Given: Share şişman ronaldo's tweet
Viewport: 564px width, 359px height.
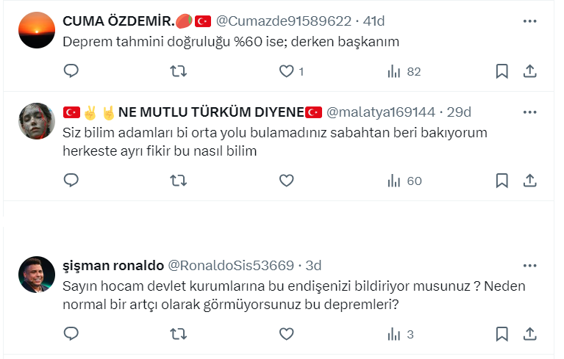Looking at the screenshot, I should click(x=529, y=334).
